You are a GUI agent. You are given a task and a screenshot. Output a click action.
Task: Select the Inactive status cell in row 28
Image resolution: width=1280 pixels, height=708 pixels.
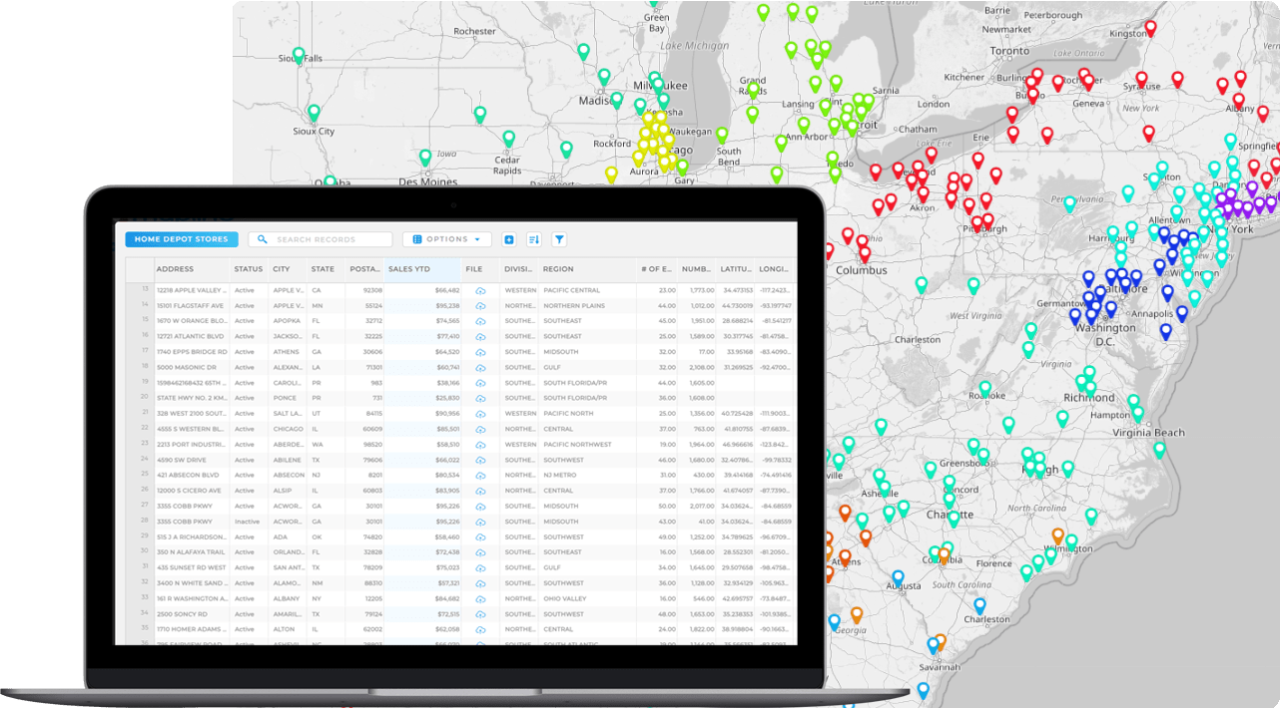247,522
